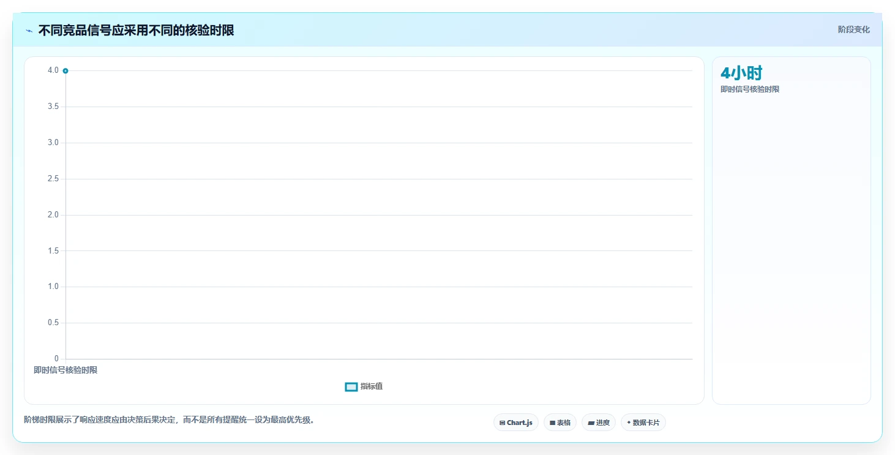Viewport: 895px width, 455px height.
Task: Click the y-axis value 3.5
Action: [53, 107]
